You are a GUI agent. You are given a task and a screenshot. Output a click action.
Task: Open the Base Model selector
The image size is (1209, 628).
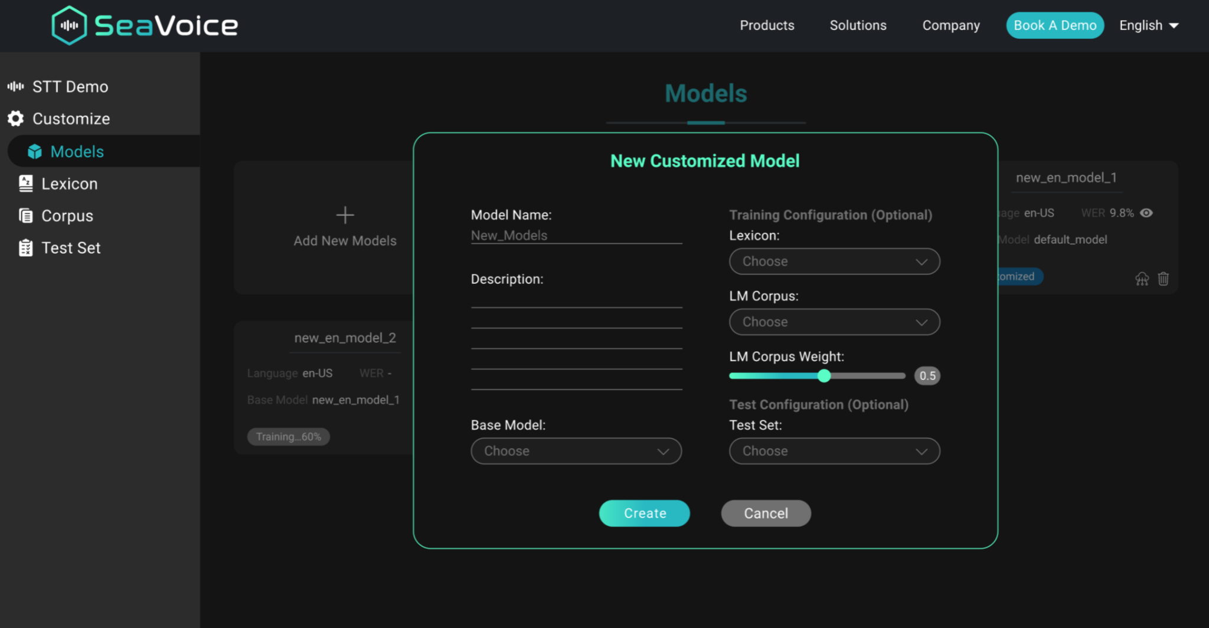click(576, 451)
